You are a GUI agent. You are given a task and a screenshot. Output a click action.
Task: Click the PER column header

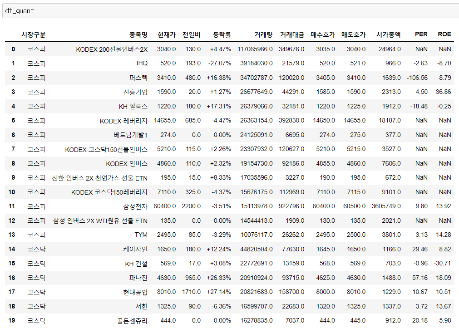point(421,34)
